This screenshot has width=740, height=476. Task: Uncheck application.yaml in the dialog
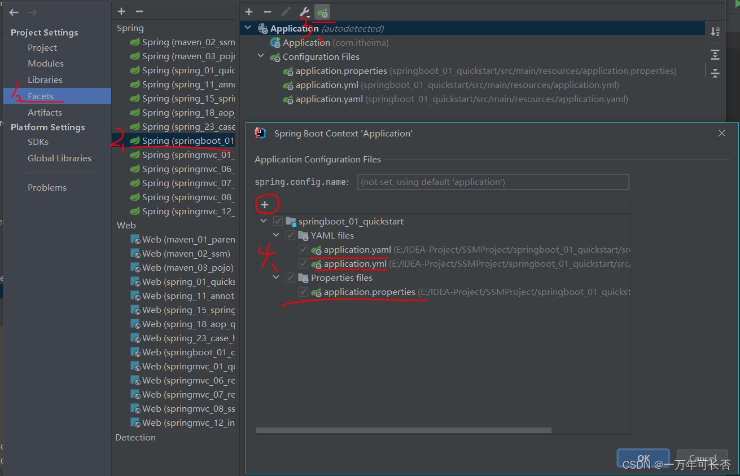[x=304, y=250]
